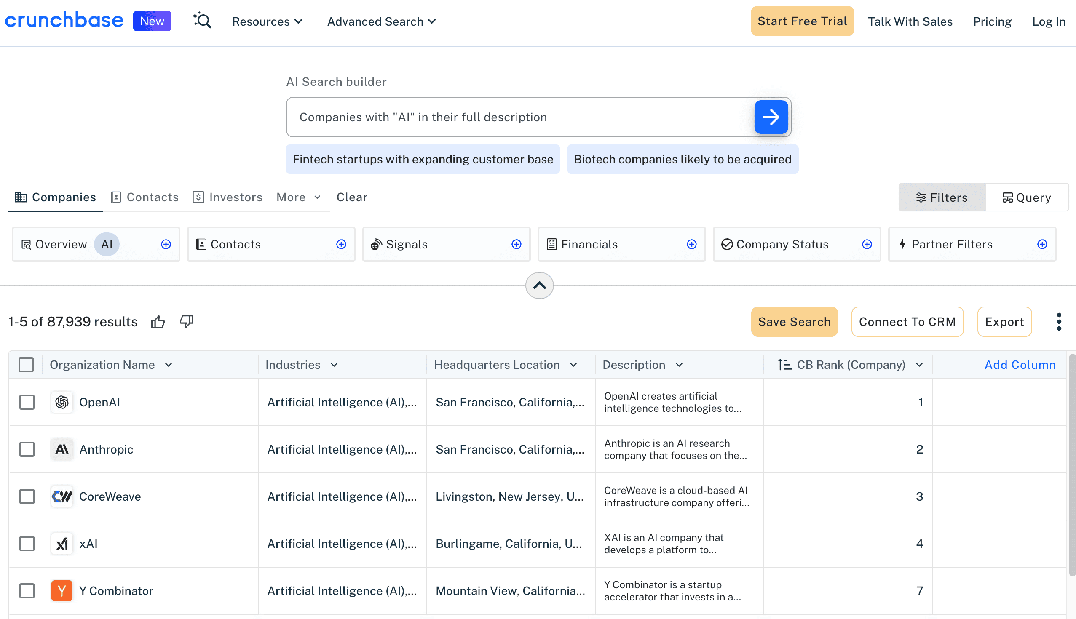Screen dimensions: 1076x619
Task: Open the OpenAI organization link
Action: point(99,402)
